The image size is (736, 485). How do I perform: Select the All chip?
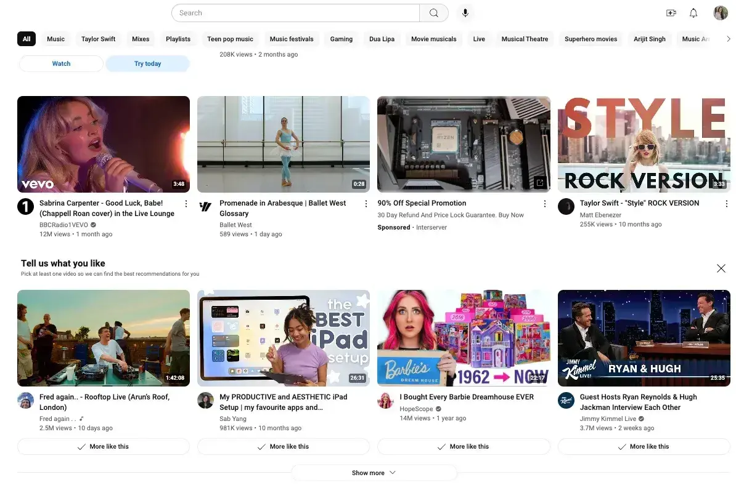coord(27,39)
